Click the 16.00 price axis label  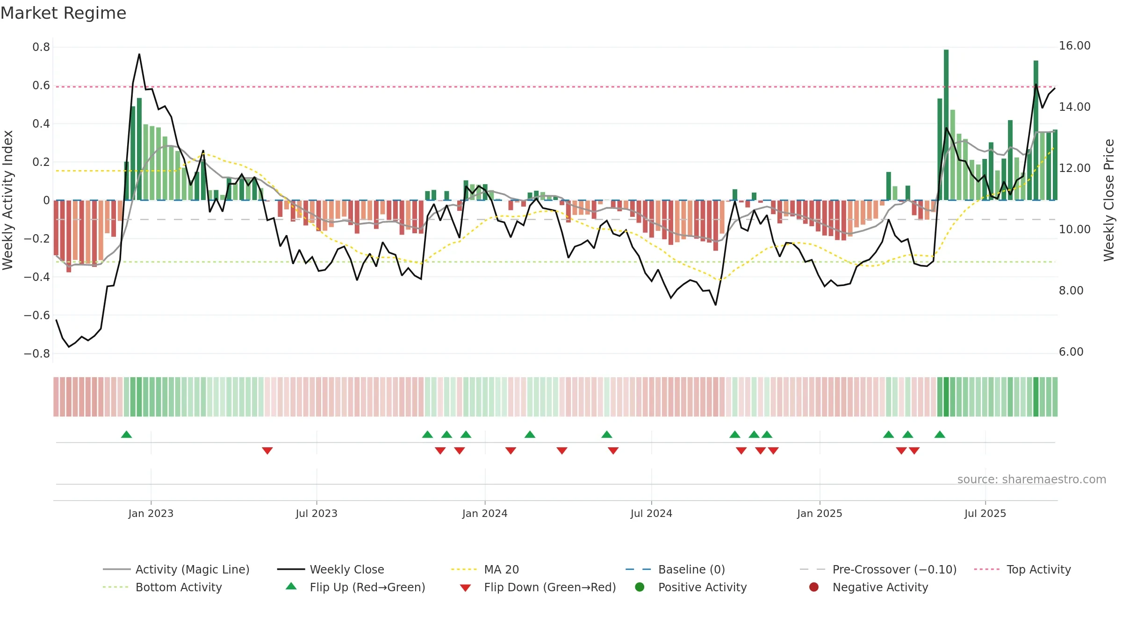1075,46
